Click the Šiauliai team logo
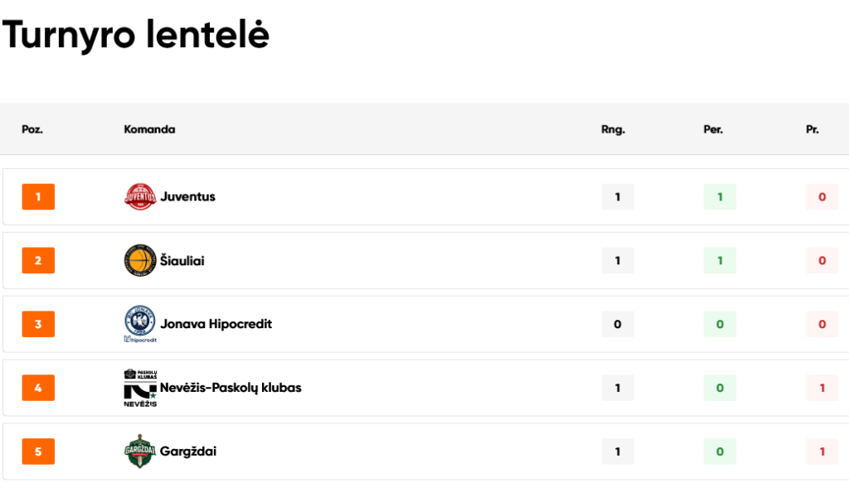Screen dimensions: 849x498 coord(140,261)
